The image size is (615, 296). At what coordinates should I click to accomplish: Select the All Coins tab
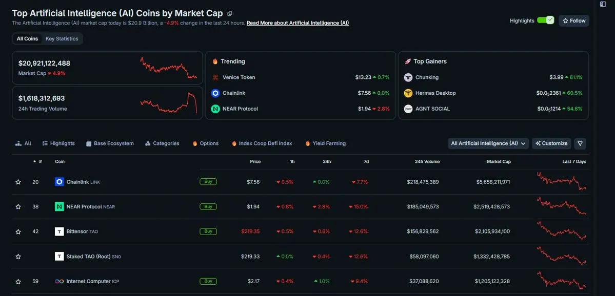(28, 39)
